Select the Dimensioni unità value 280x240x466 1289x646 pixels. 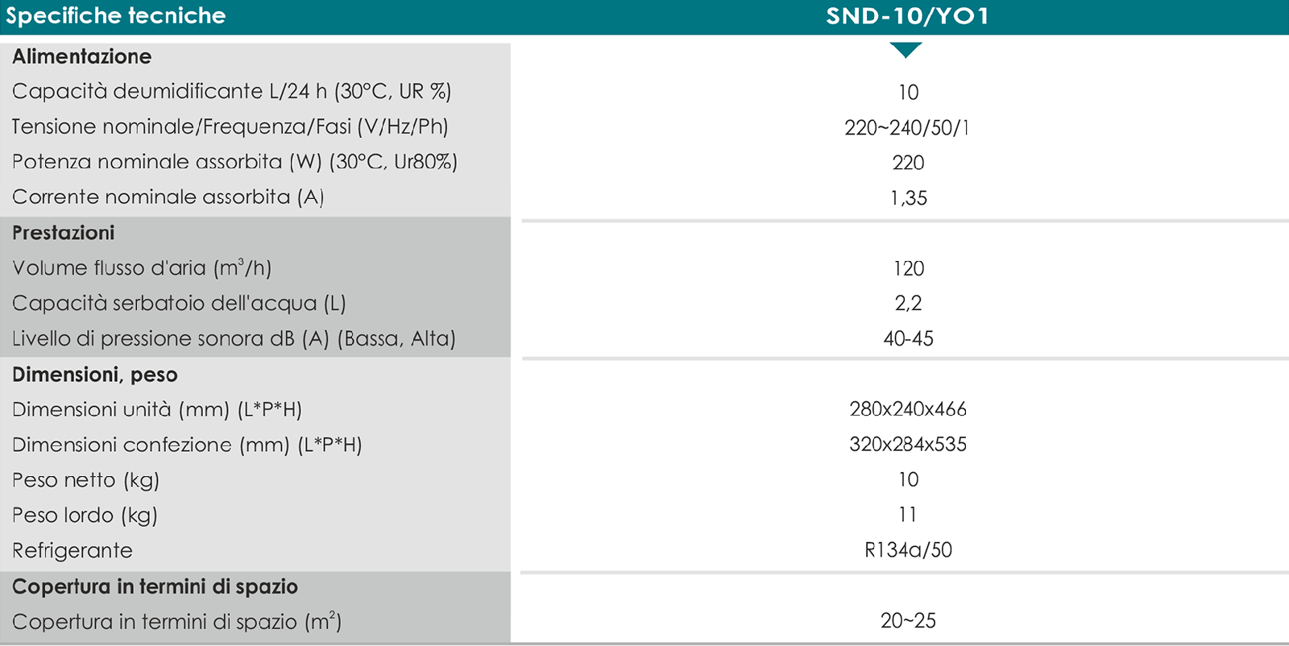908,409
